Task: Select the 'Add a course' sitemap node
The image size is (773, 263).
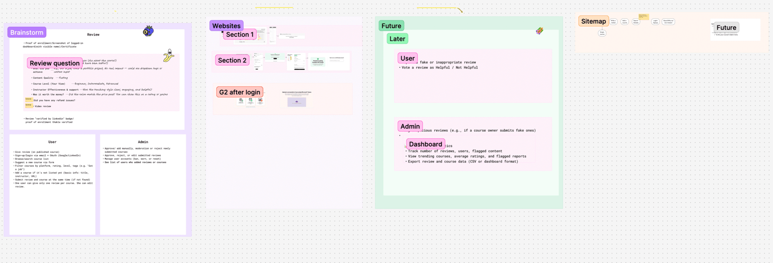Action: [x=624, y=21]
